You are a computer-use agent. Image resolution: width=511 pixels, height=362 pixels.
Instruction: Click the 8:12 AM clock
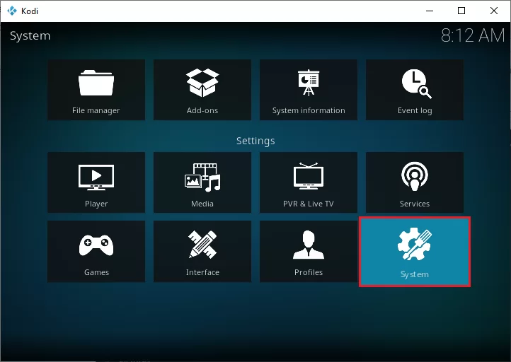click(473, 35)
